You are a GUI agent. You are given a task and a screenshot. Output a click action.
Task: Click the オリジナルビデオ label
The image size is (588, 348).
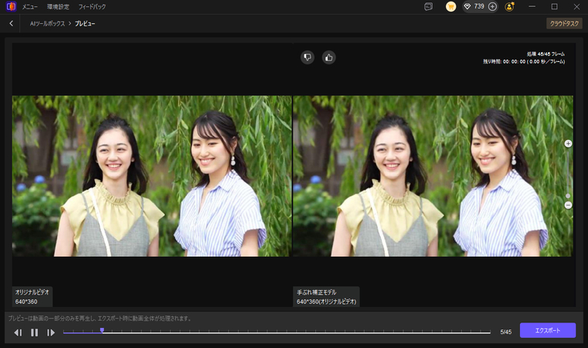coord(32,292)
